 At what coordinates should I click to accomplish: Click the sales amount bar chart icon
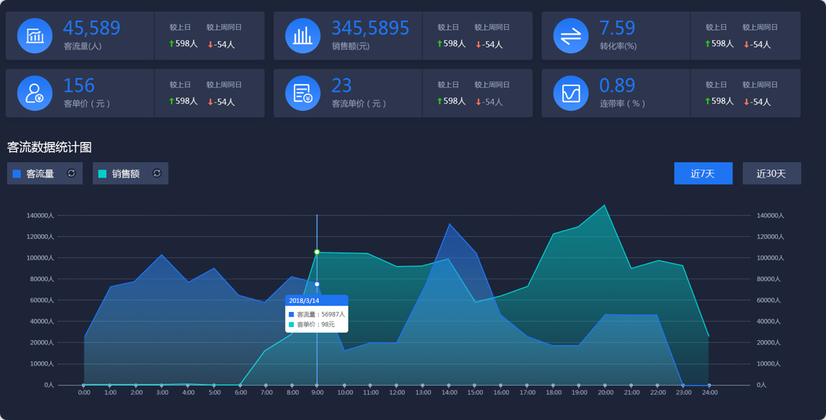[303, 36]
